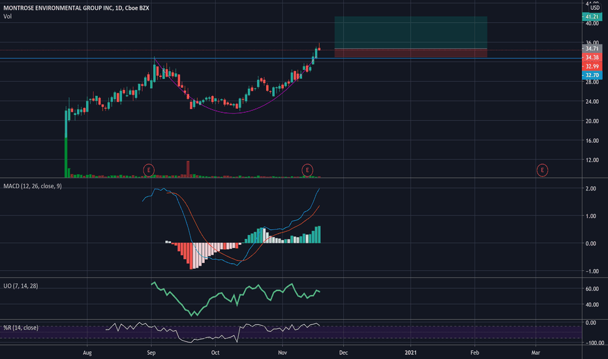Image resolution: width=608 pixels, height=359 pixels.
Task: Click the Oct label on time axis
Action: [x=215, y=352]
